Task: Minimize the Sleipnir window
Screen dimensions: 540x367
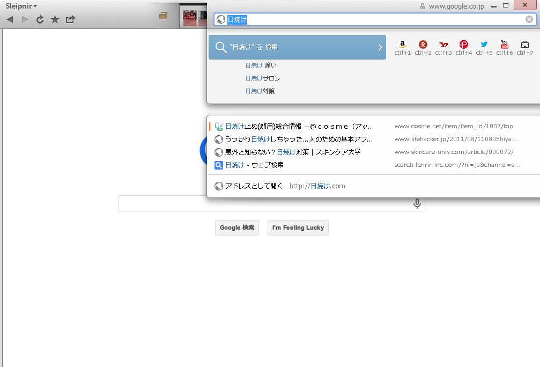Action: [493, 6]
